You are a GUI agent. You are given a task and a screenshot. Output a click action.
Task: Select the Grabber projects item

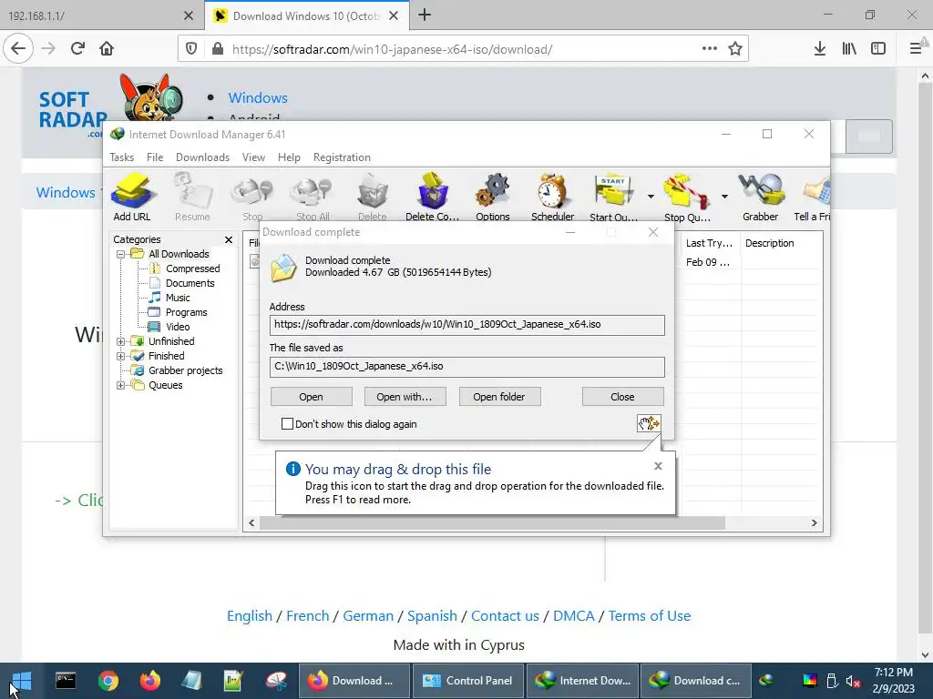(x=185, y=371)
